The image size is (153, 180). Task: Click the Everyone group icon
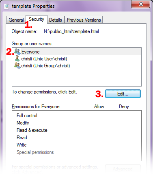point(17,52)
